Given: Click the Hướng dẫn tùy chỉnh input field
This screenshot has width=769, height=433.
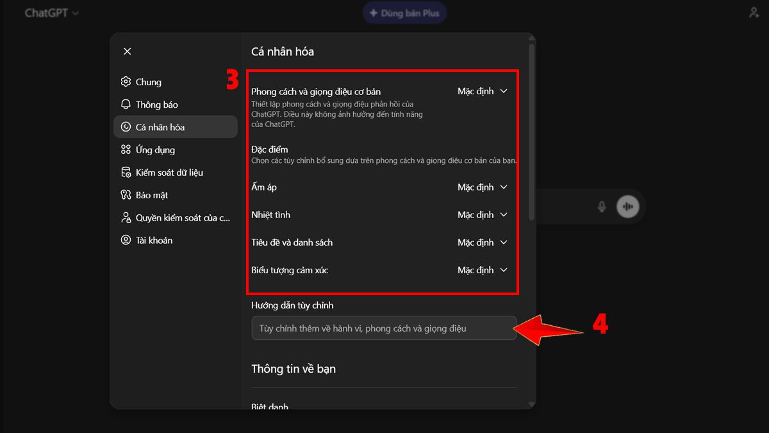Looking at the screenshot, I should click(x=383, y=328).
